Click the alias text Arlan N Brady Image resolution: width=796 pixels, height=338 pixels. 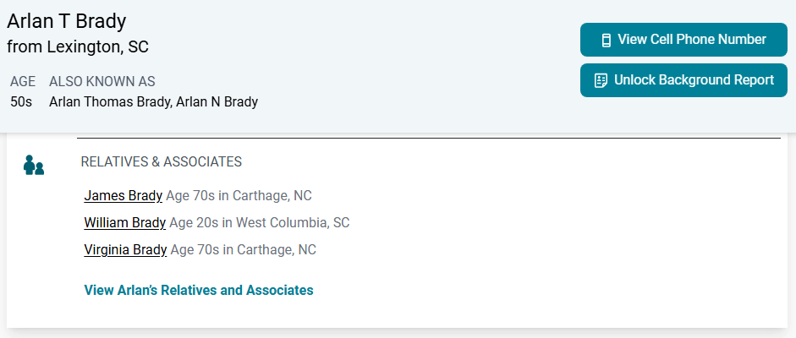point(217,102)
